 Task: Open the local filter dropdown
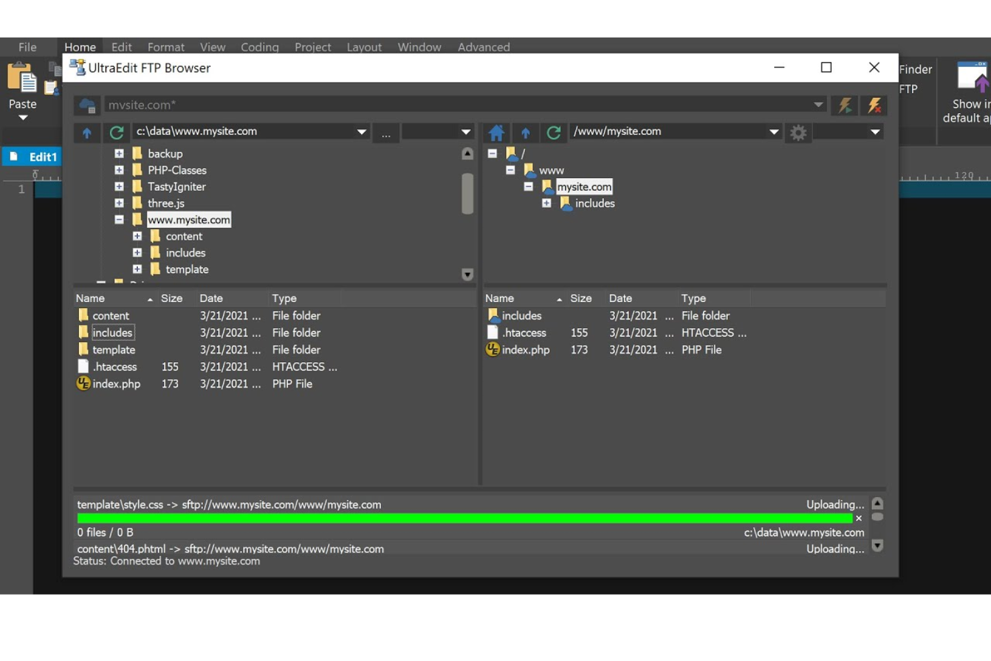[466, 132]
